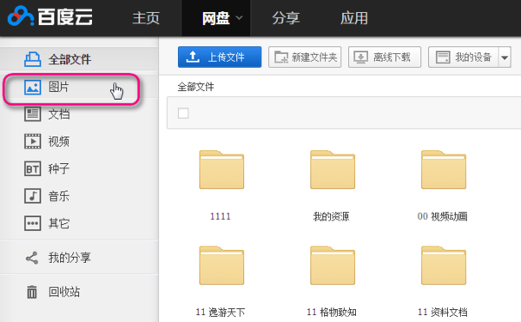Click the 离线下载 button

click(385, 56)
